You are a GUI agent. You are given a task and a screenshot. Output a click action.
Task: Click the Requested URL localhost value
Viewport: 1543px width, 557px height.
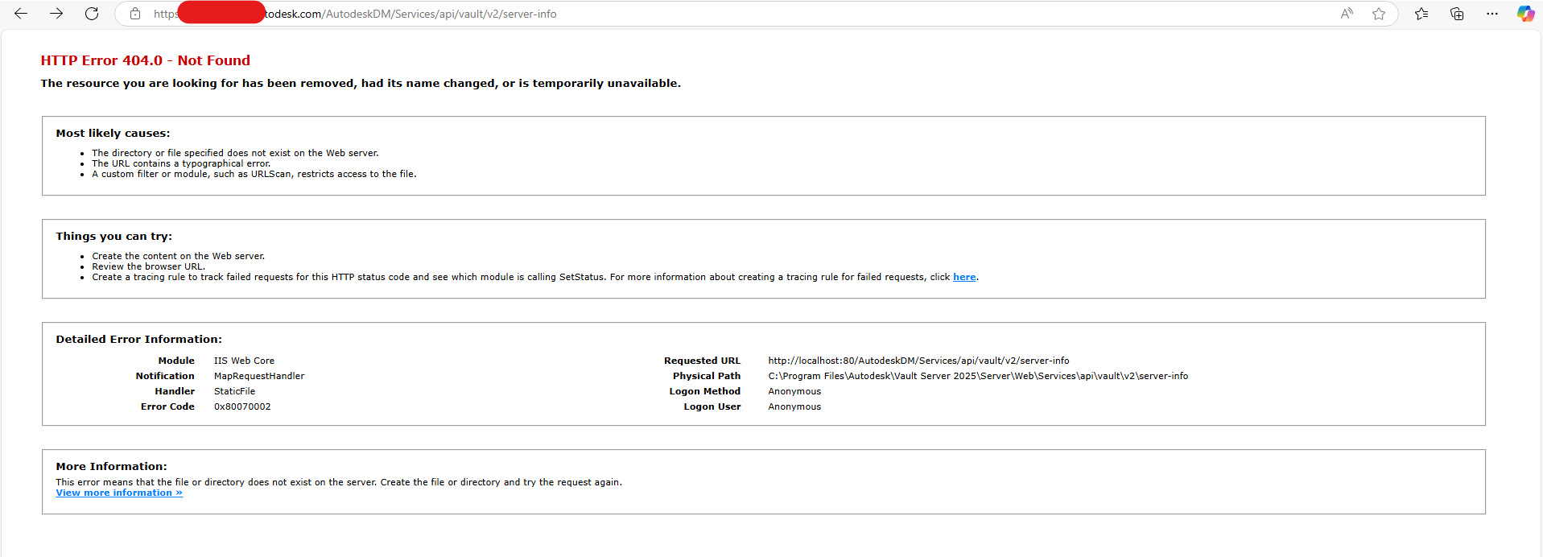[918, 361]
